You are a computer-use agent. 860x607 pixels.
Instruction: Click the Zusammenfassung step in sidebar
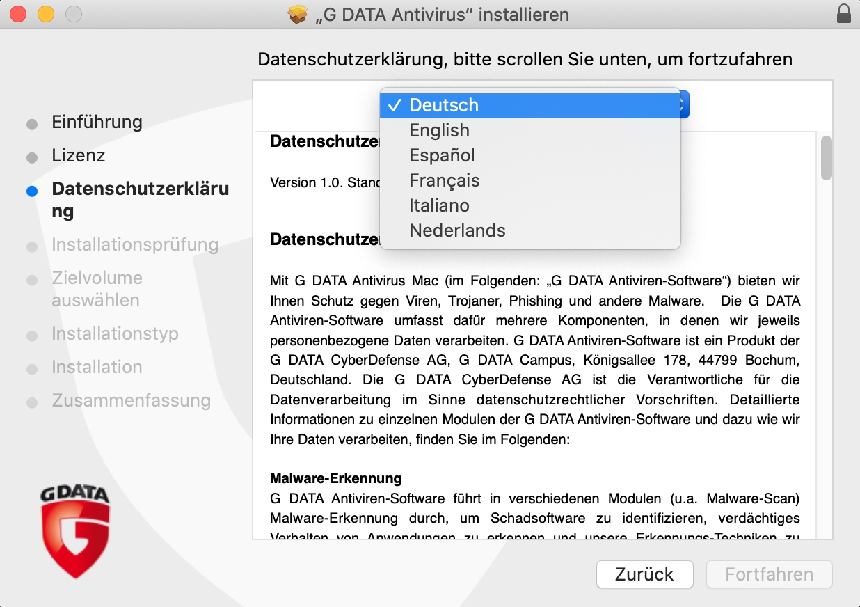(x=131, y=400)
